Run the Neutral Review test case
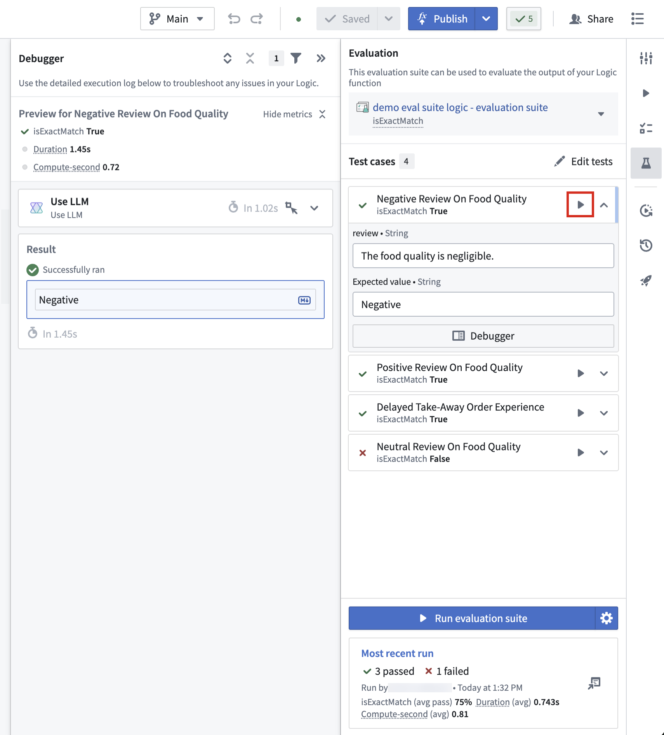The image size is (664, 735). (x=581, y=452)
